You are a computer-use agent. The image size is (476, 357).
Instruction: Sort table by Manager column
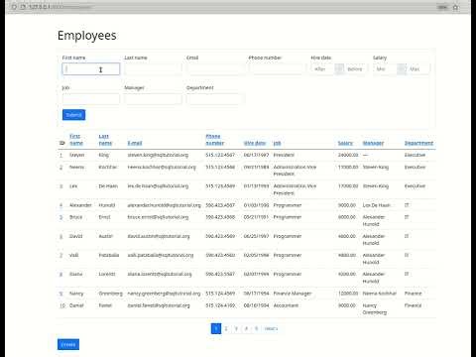point(373,143)
